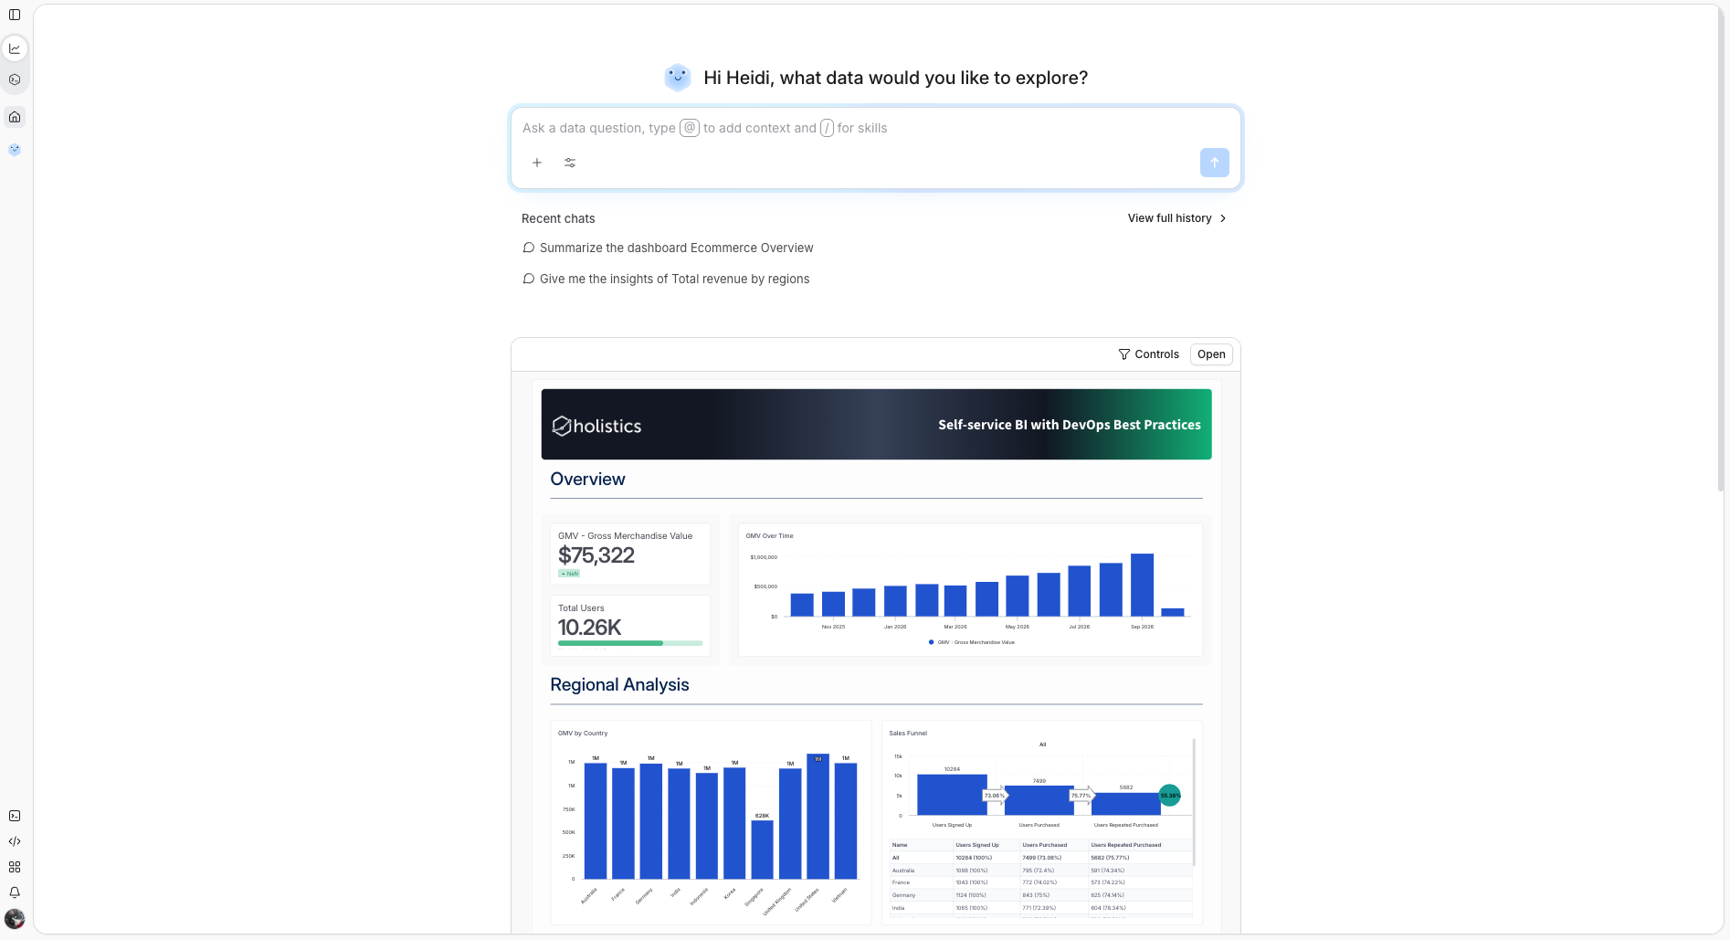Click the Sales Funnel table scrollbar
The height and width of the screenshot is (940, 1730).
(1194, 801)
